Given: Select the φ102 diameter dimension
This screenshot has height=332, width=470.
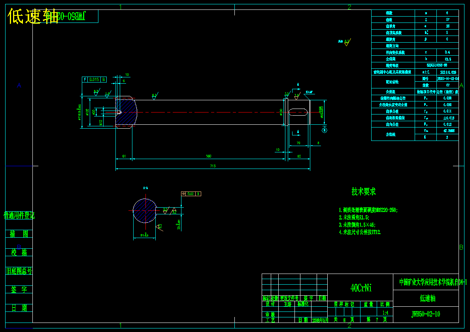Looking at the screenshot, I should 87,112.
